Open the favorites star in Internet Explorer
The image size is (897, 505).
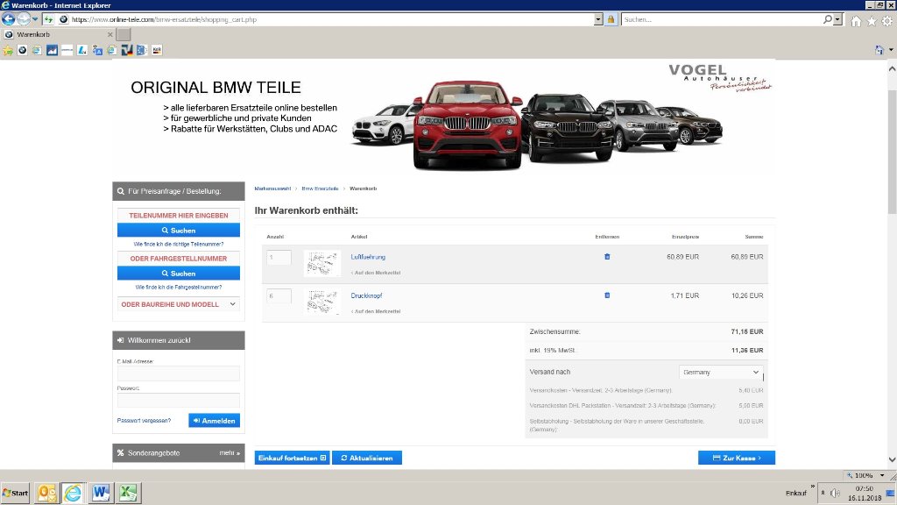872,20
